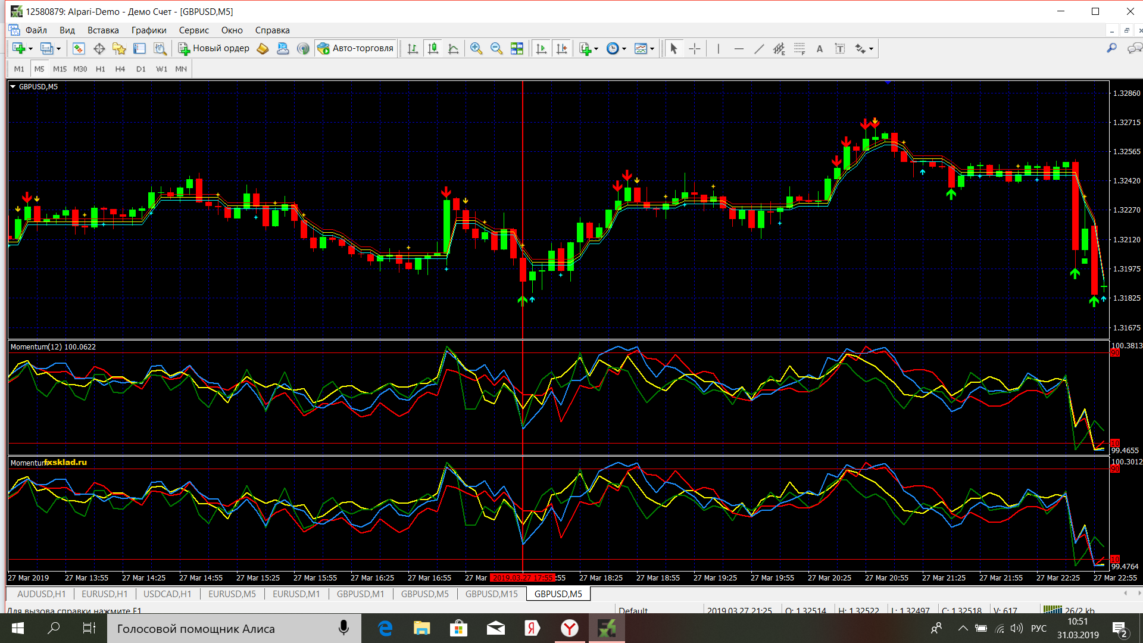Screen dimensions: 1143x643
Task: Toggle the Авто-торговля button
Action: tap(356, 49)
